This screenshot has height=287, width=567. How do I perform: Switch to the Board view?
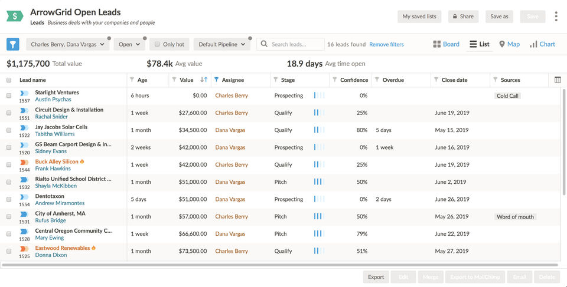[x=446, y=44]
